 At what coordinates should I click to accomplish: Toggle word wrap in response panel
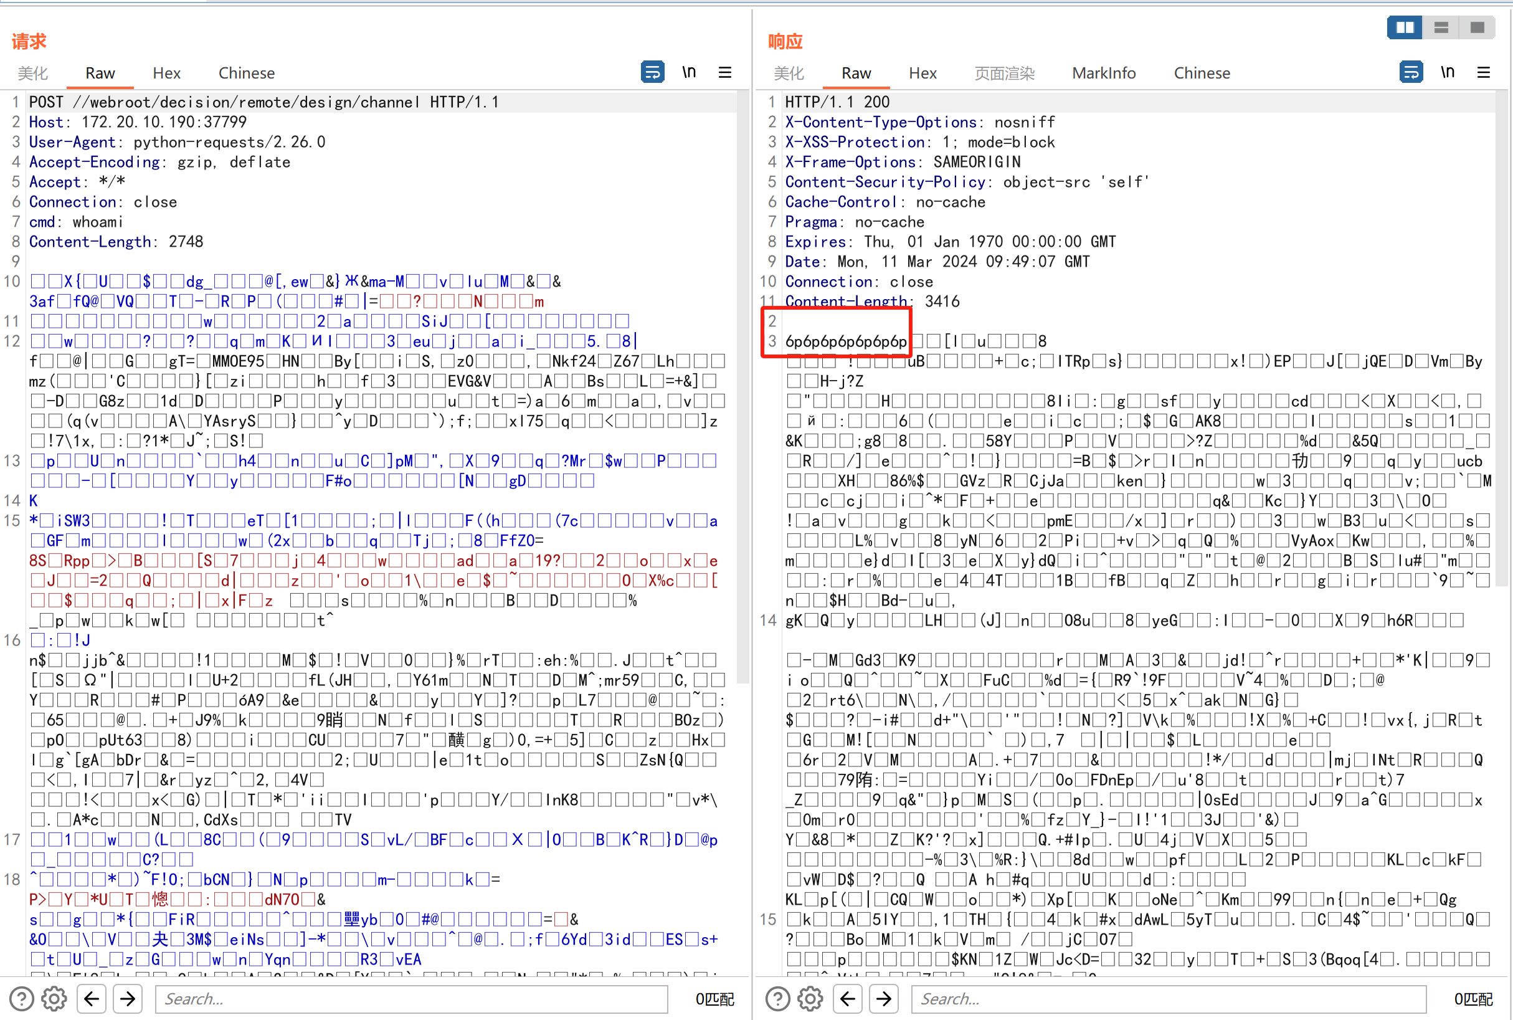coord(1411,72)
